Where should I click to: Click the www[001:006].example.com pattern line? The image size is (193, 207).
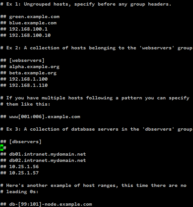click(x=40, y=117)
